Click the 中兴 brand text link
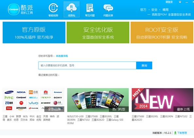Viewport: 194px width, 138px height. (32, 116)
